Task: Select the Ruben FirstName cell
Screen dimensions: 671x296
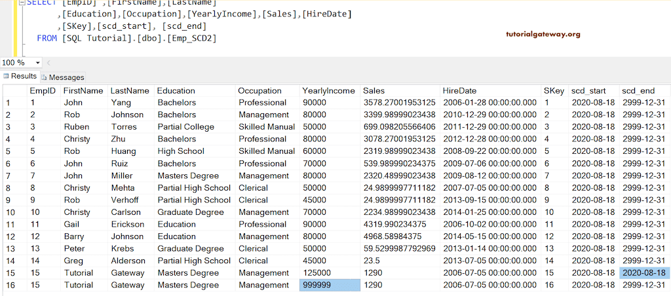Action: click(77, 127)
